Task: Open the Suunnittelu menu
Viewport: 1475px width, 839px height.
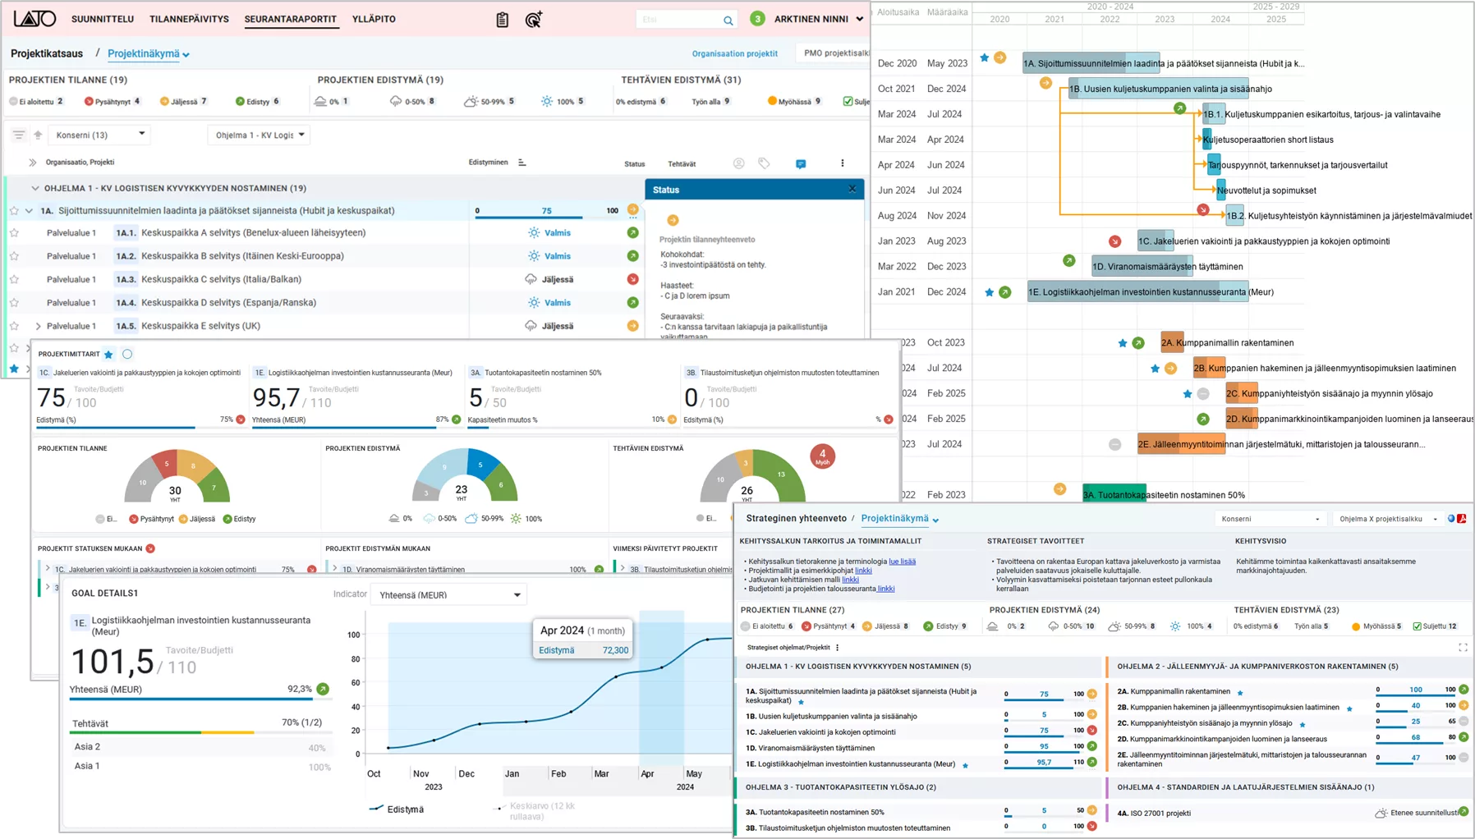Action: (x=102, y=19)
